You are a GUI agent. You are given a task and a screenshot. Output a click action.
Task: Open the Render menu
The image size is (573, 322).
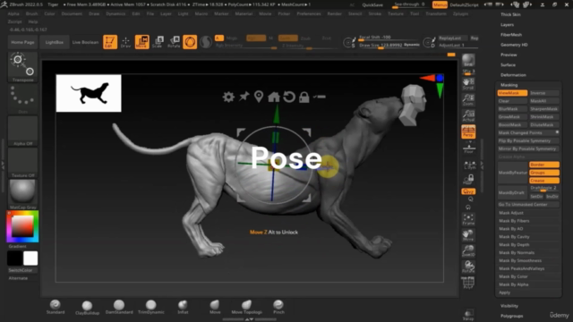click(x=334, y=14)
